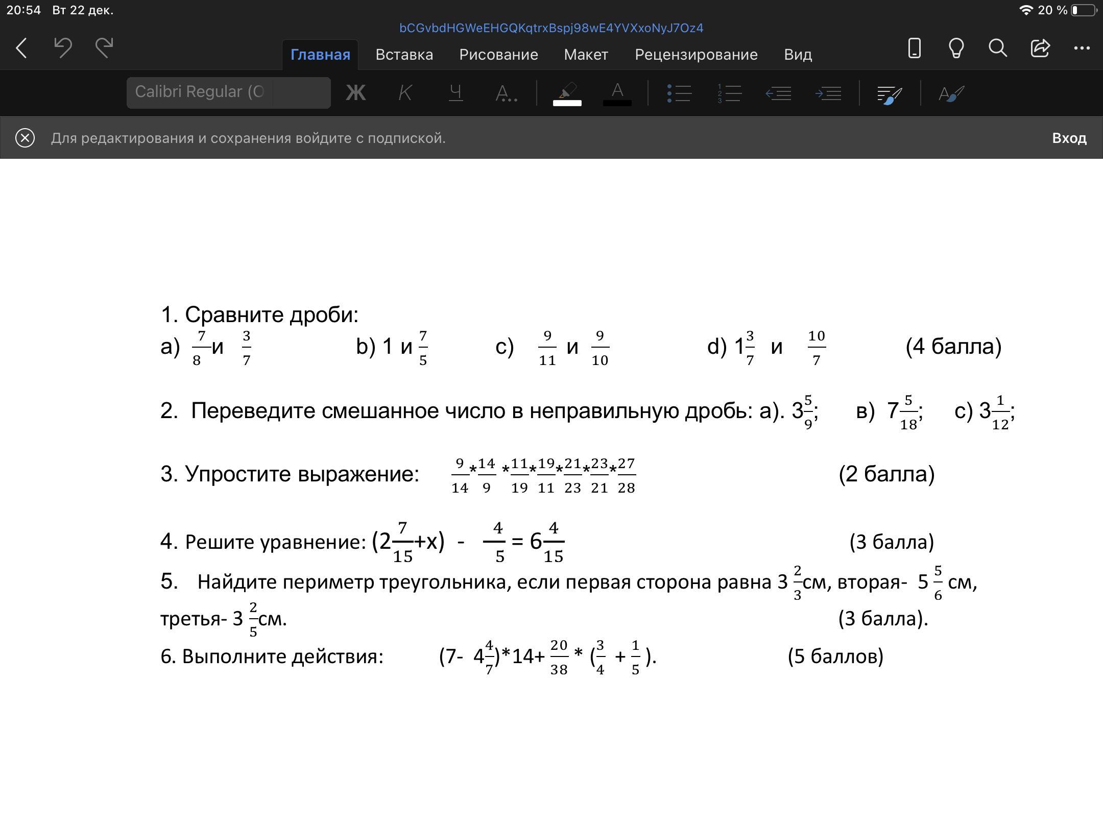Tap the undo arrow icon
The height and width of the screenshot is (827, 1103).
[x=63, y=48]
